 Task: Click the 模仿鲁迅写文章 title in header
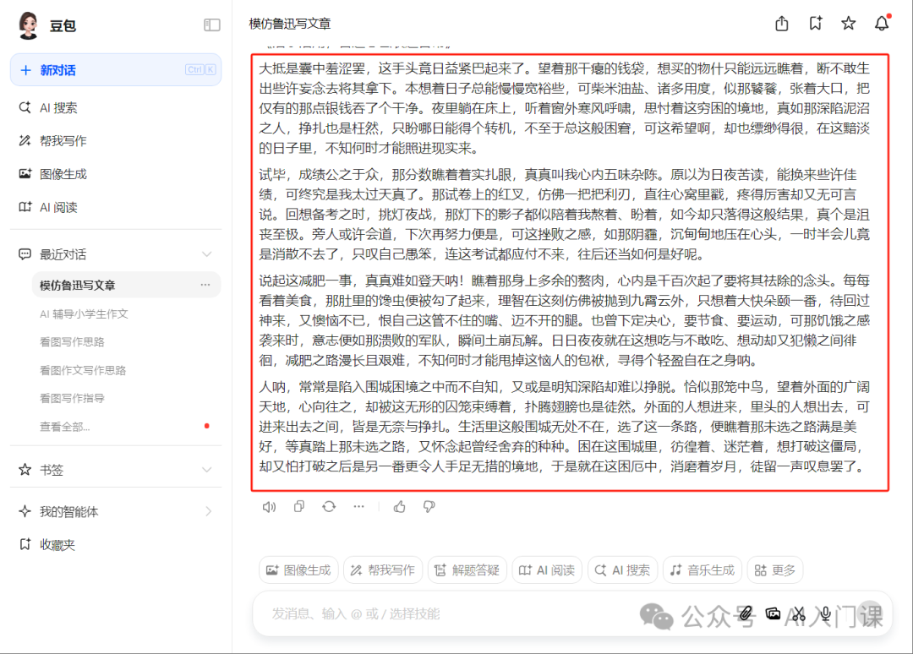coord(290,24)
